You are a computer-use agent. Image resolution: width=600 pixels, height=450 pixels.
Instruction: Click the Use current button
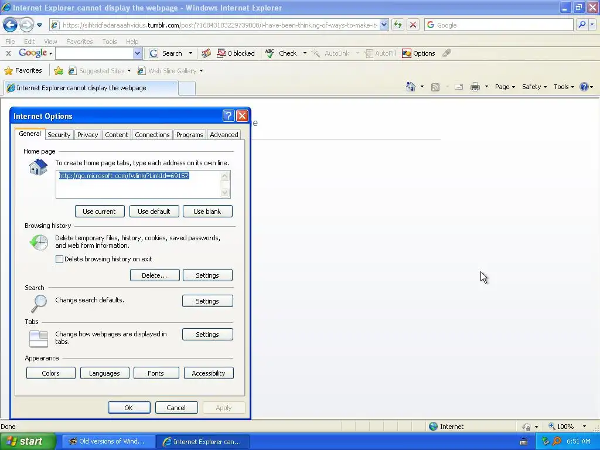100,211
